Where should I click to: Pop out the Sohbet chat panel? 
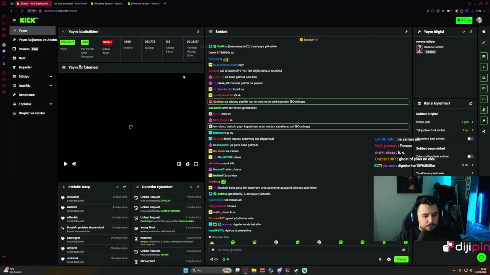point(406,32)
